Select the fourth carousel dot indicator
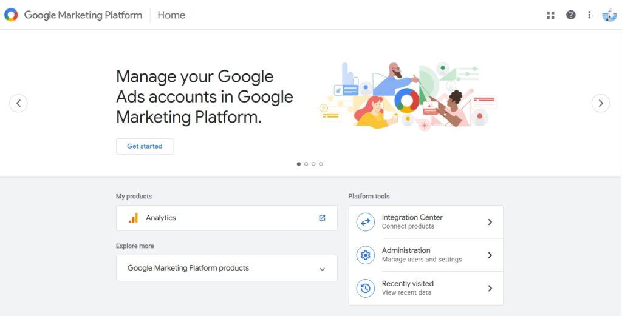 pos(321,164)
